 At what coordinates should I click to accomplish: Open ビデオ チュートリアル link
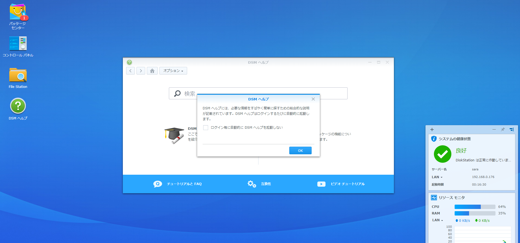[348, 184]
